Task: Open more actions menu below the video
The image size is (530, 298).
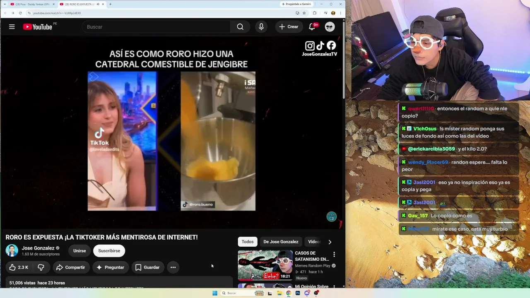Action: pos(173,267)
